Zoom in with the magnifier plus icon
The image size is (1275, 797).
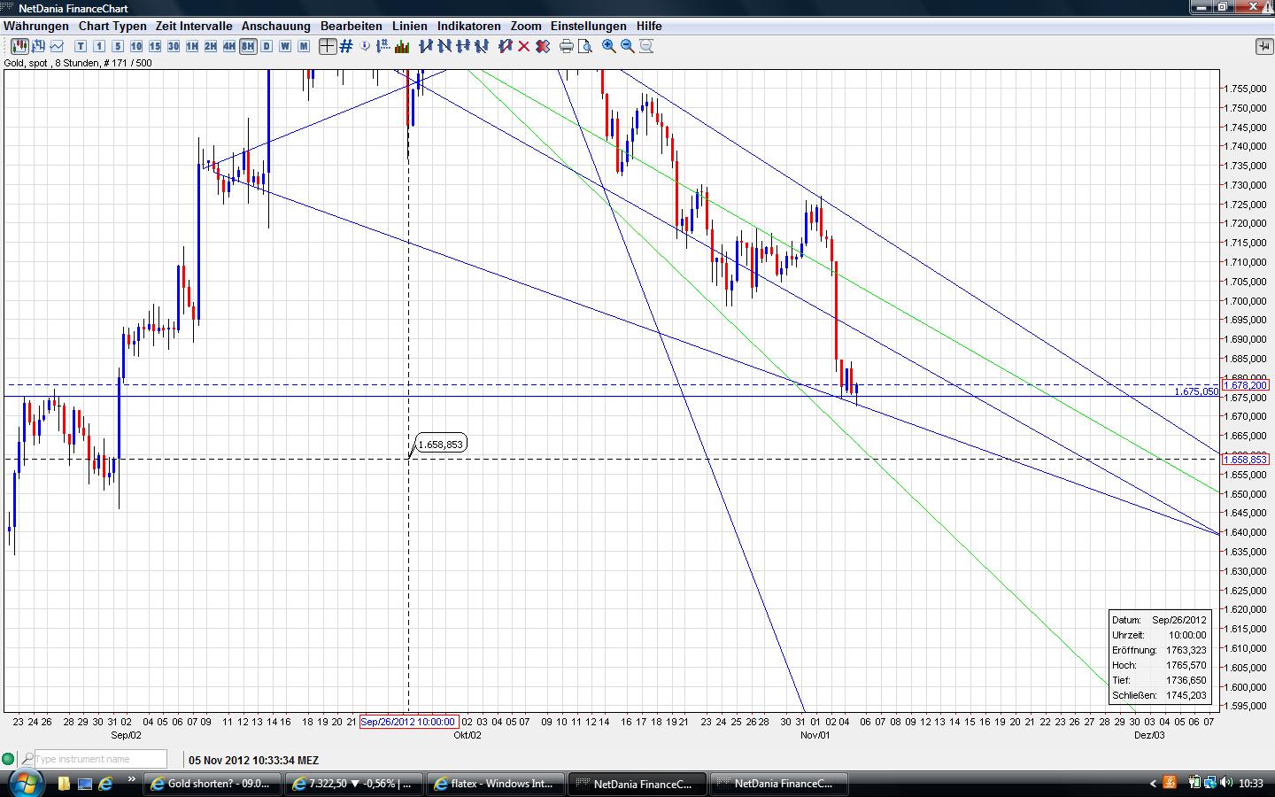(x=607, y=46)
